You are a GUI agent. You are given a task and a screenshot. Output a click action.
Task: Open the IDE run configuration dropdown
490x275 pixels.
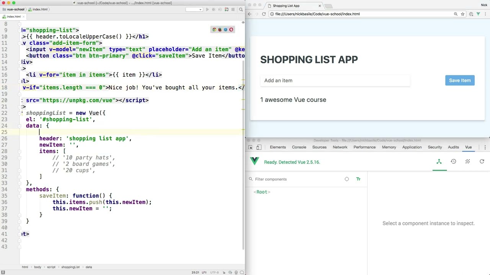click(x=194, y=10)
